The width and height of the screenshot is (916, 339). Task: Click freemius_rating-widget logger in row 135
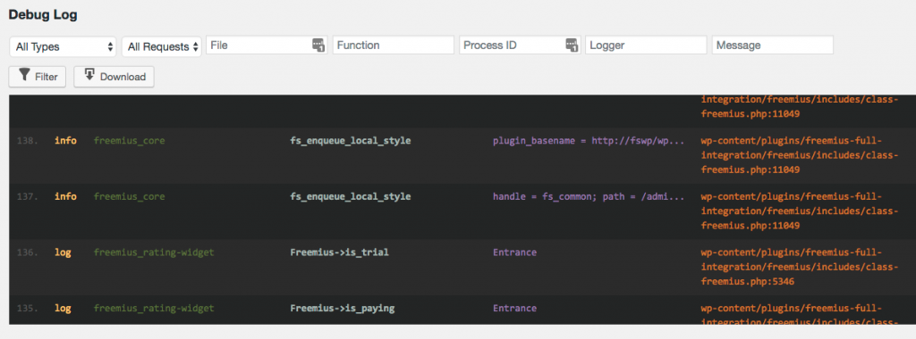pyautogui.click(x=154, y=308)
